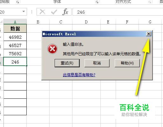Select column D header
The image size is (163, 127).
coord(86,22)
